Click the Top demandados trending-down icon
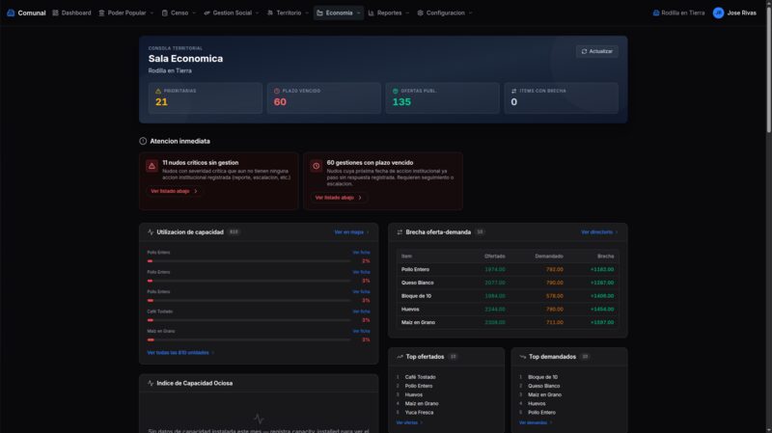This screenshot has height=433, width=772. pos(522,357)
